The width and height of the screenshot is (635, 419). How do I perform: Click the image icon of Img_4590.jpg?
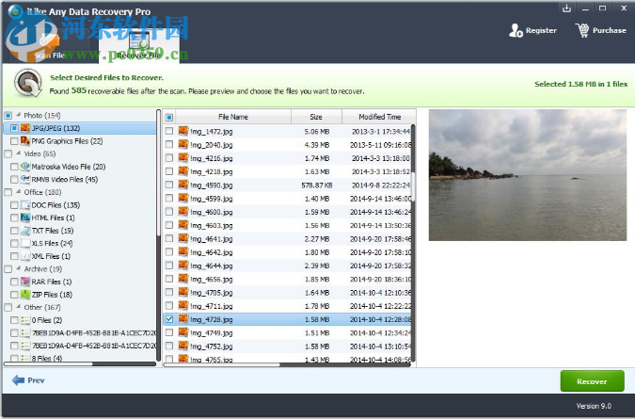coord(183,185)
